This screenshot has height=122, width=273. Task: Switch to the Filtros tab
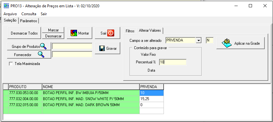(x=130, y=31)
